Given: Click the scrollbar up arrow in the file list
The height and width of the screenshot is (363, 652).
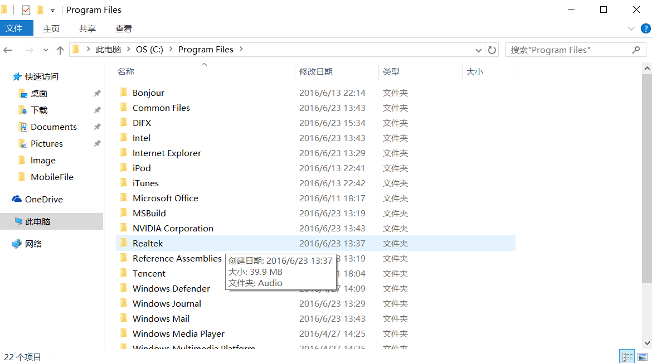Looking at the screenshot, I should point(647,69).
